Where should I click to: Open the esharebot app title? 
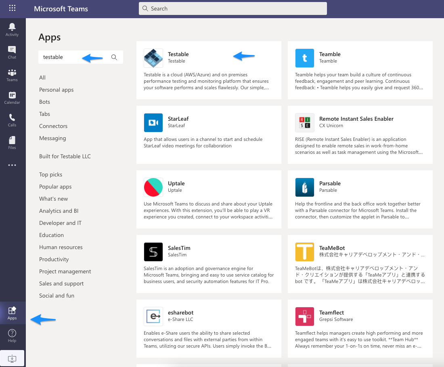click(181, 312)
